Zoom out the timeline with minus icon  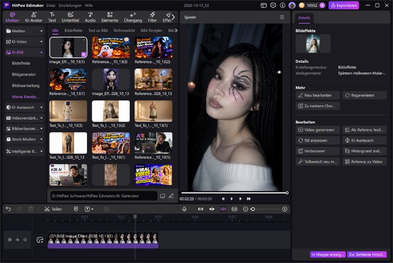246,209
